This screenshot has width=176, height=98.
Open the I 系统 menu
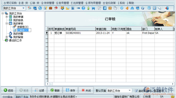click(121, 3)
